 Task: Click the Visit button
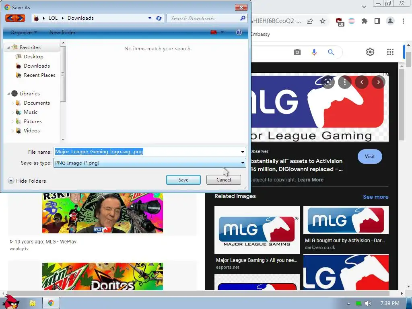click(370, 157)
